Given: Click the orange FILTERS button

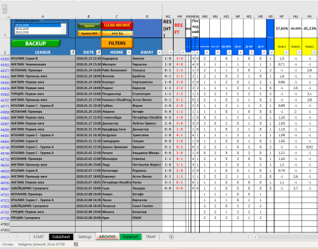Looking at the screenshot, I should pyautogui.click(x=117, y=43).
